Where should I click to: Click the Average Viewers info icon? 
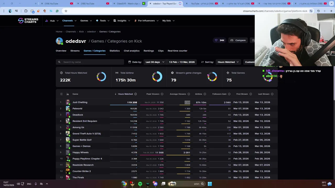188,94
